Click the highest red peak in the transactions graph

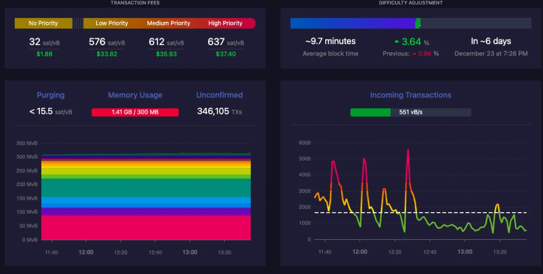(x=408, y=150)
